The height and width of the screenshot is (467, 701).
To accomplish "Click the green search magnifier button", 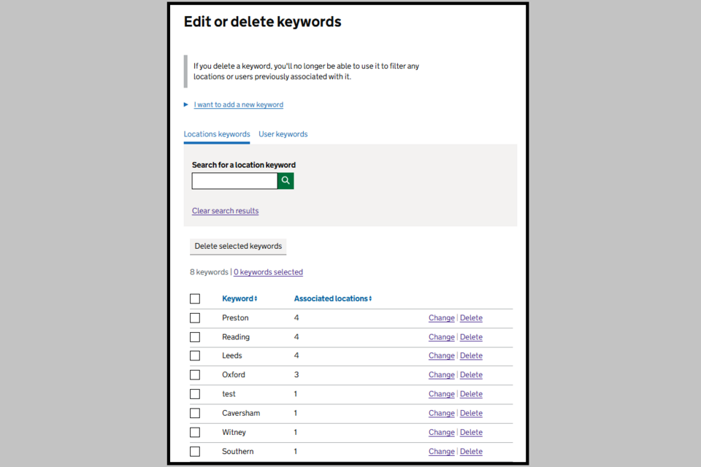I will click(286, 181).
